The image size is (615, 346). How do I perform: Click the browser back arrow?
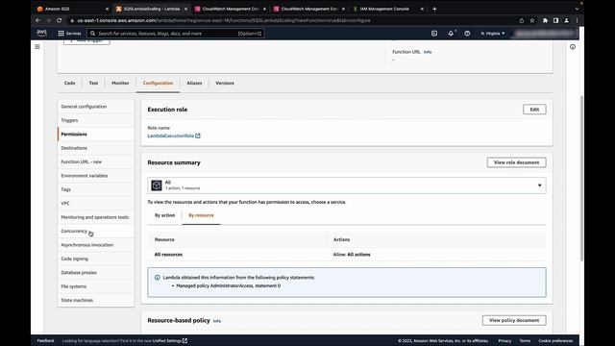pos(38,20)
